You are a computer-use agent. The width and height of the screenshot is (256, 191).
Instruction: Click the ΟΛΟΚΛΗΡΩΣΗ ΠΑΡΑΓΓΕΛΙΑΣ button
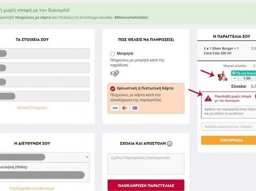[x=146, y=185]
